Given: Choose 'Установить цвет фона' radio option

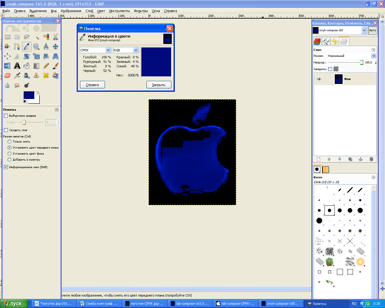Looking at the screenshot, I should pos(9,154).
